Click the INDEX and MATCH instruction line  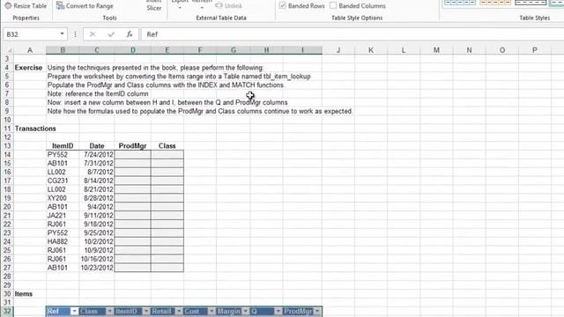166,85
